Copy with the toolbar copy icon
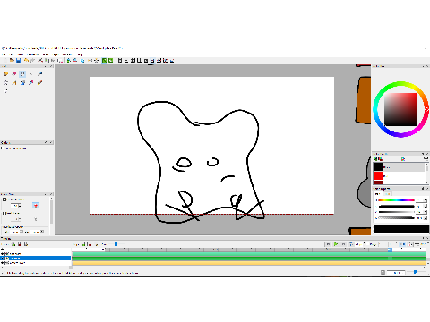 click(x=47, y=61)
